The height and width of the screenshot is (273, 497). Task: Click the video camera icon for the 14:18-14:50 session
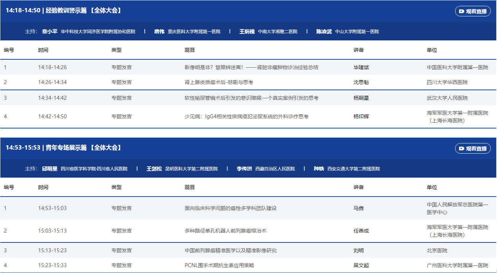tap(462, 11)
